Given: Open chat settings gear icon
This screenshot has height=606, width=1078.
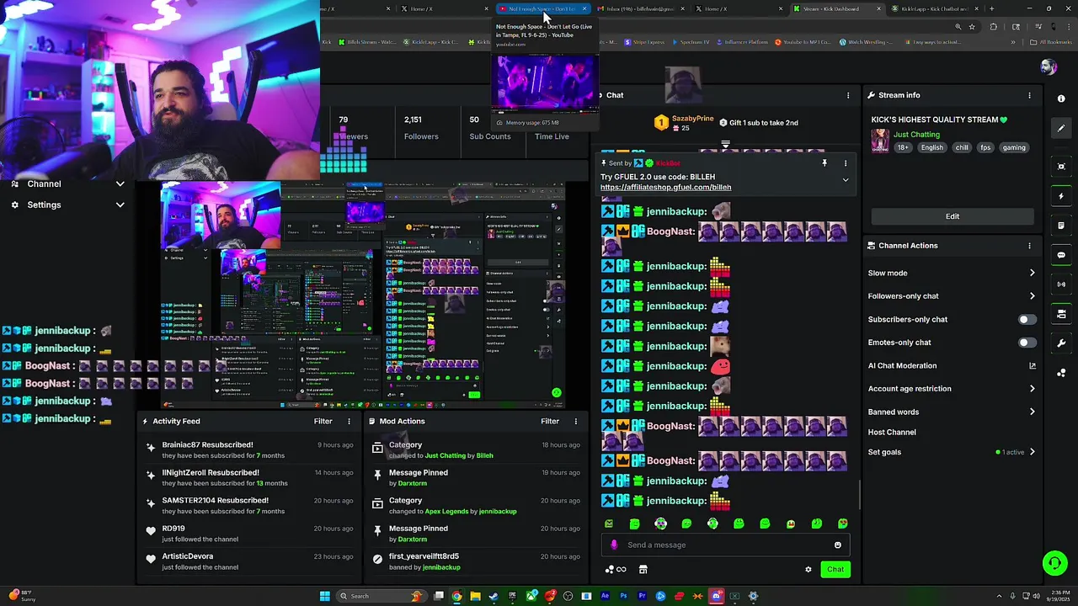Looking at the screenshot, I should pyautogui.click(x=808, y=570).
